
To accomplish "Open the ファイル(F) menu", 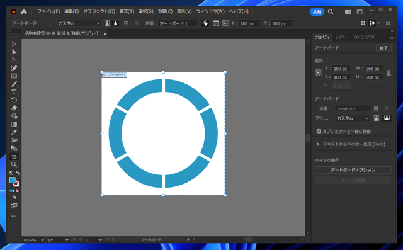I will tap(48, 11).
